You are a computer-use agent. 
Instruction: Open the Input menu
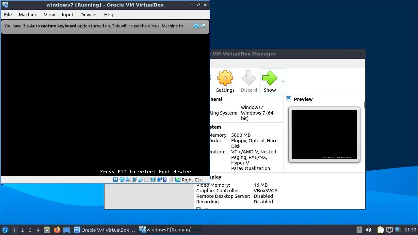point(68,15)
